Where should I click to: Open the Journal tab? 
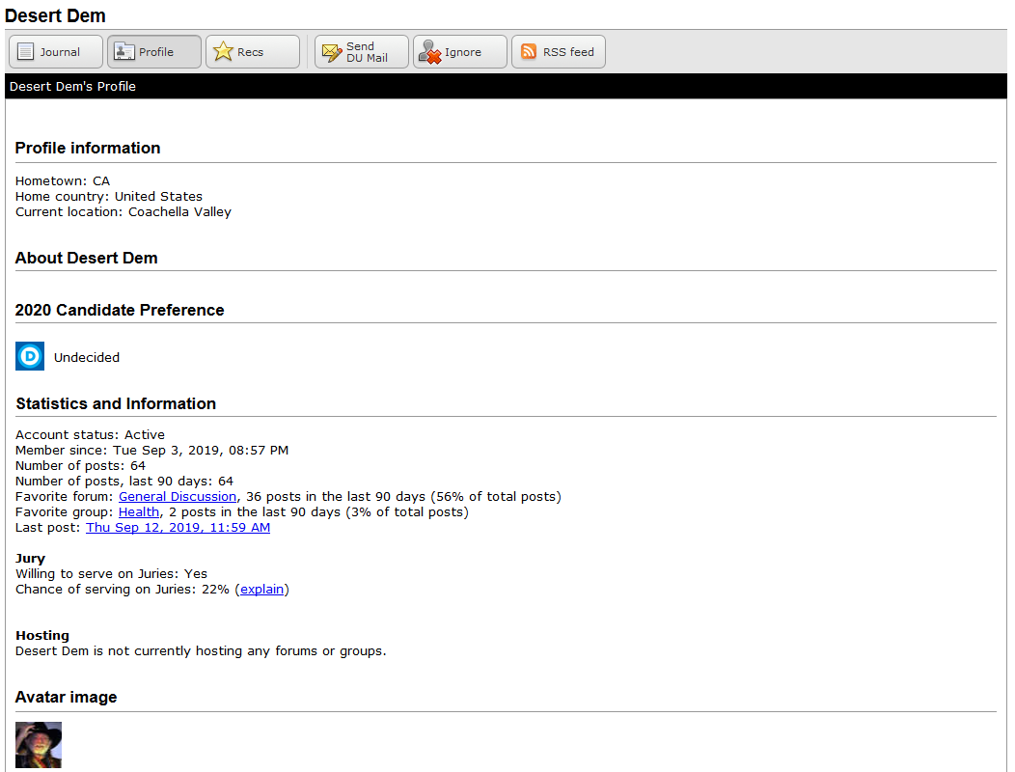56,52
